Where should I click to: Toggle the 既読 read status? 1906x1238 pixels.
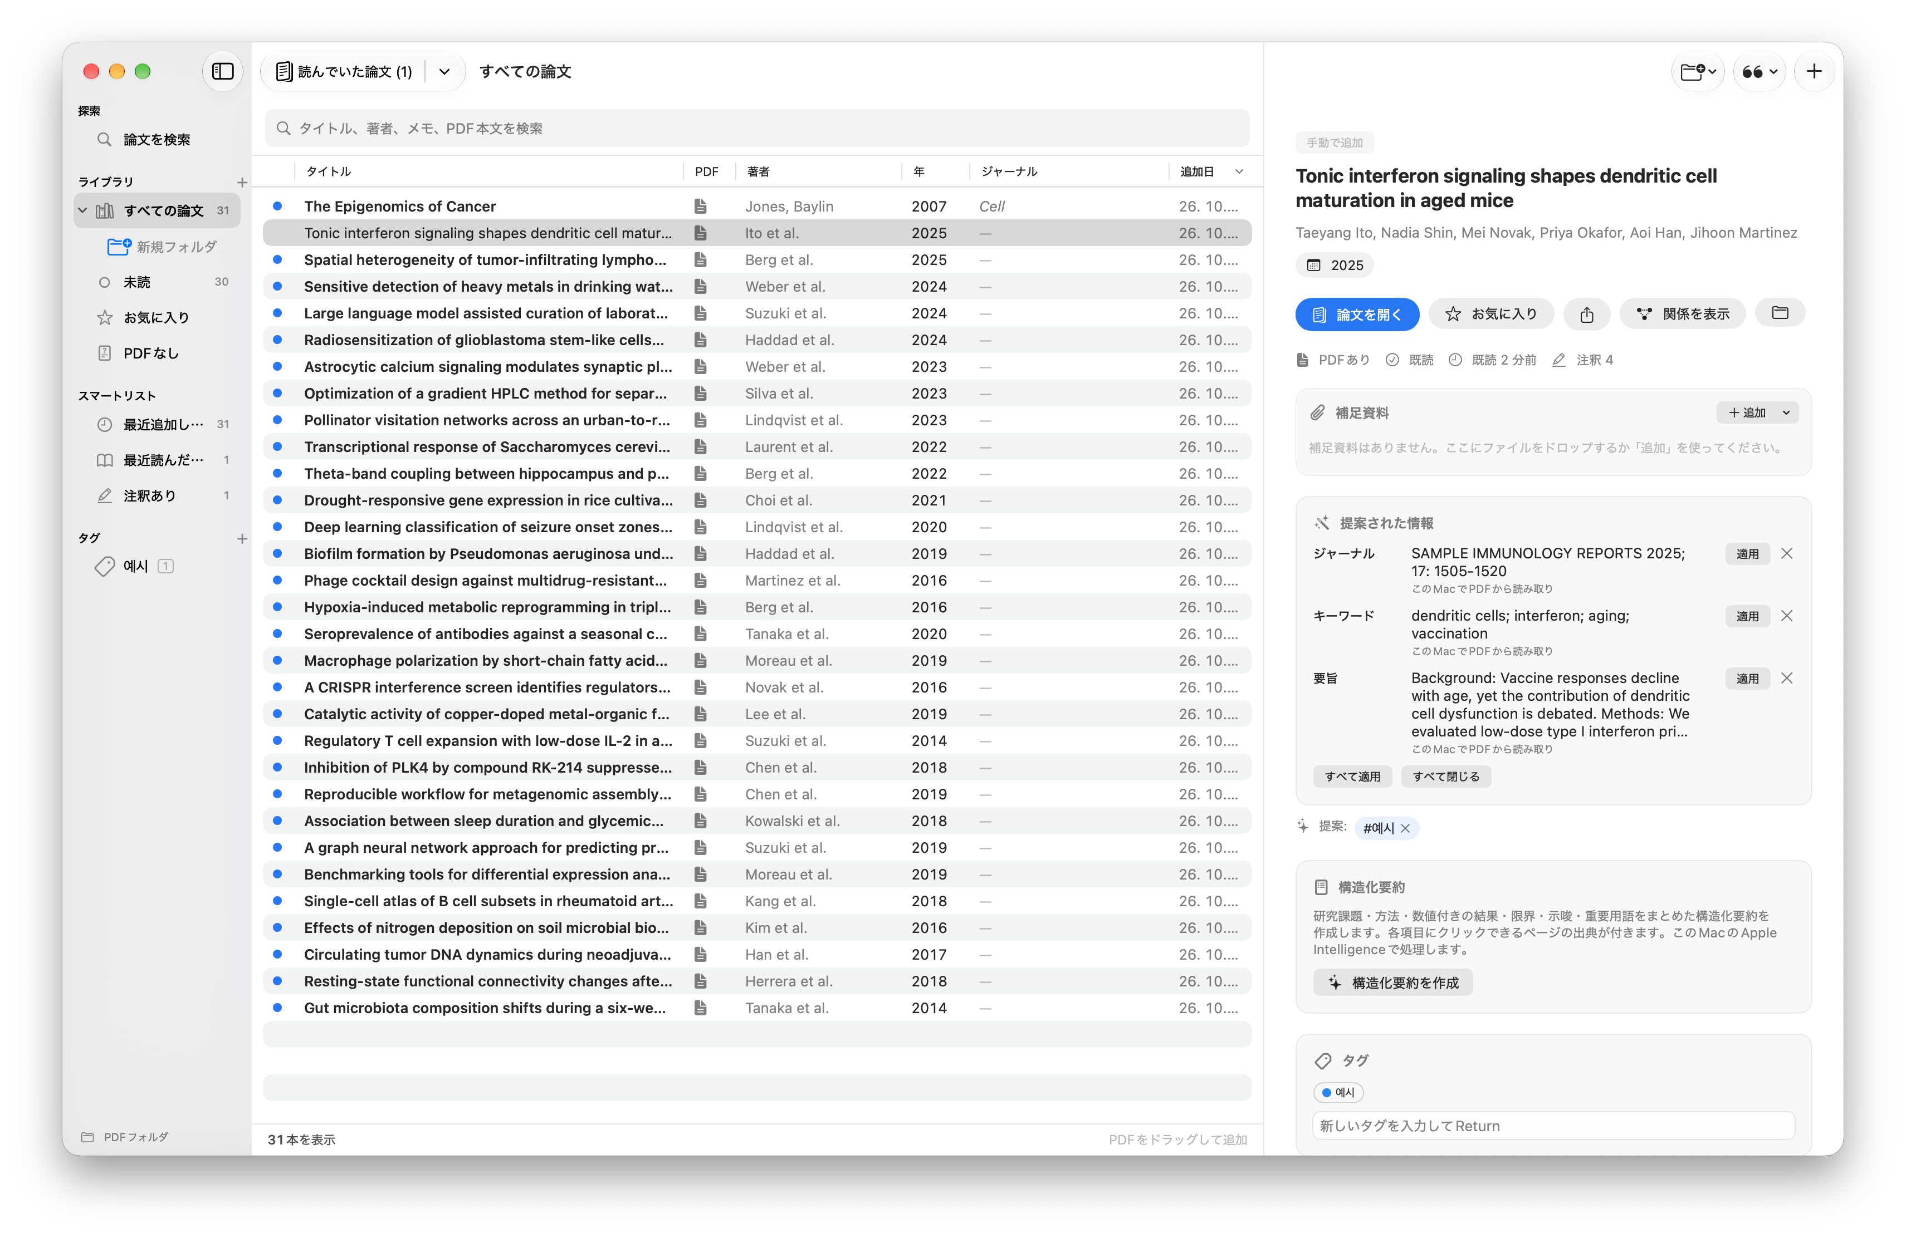tap(1410, 360)
